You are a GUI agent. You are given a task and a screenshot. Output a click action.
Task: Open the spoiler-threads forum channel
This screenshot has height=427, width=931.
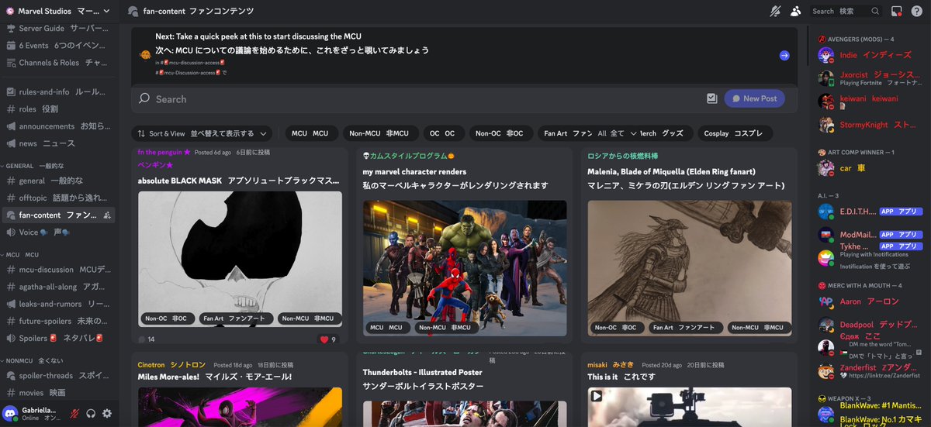pos(57,375)
